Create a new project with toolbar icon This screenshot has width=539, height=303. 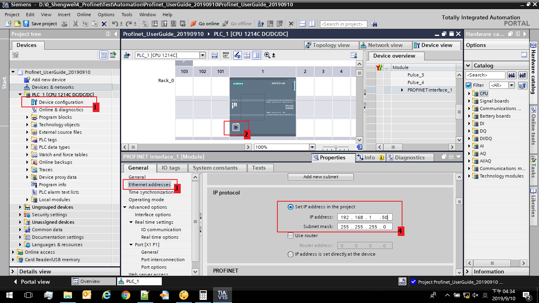(x=8, y=24)
